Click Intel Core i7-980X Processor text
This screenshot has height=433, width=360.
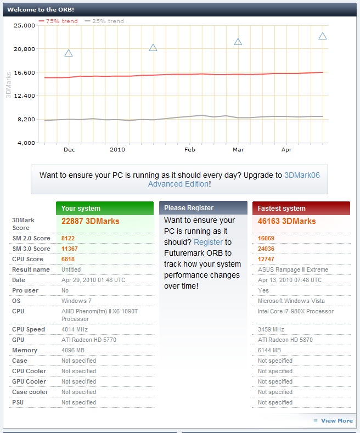pos(296,311)
